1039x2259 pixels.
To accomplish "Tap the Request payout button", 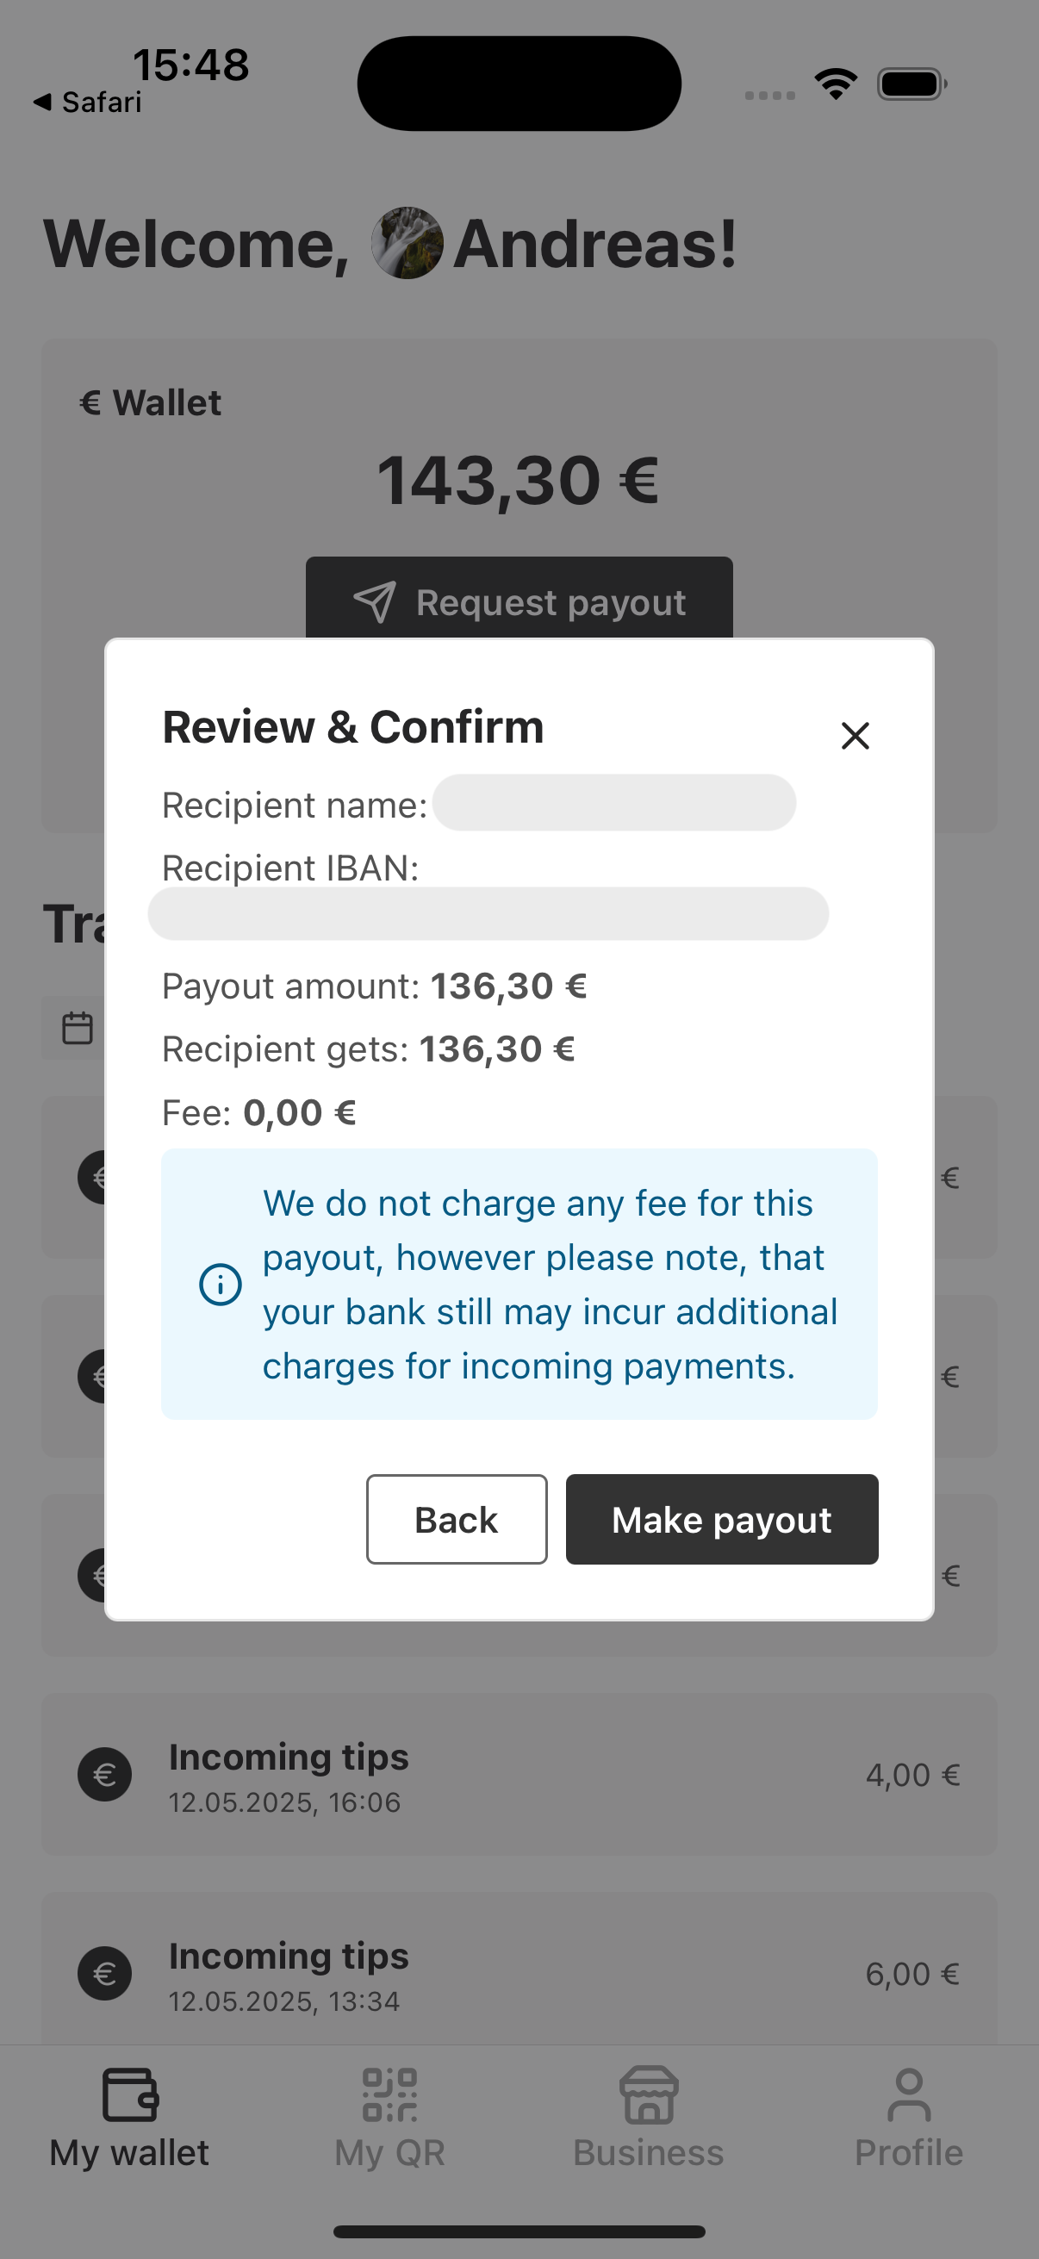I will (519, 601).
